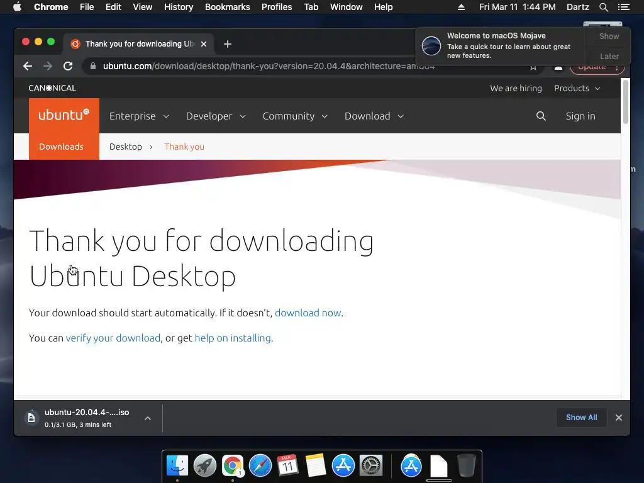Click the 'verify your download' link
This screenshot has height=483, width=644.
tap(113, 338)
